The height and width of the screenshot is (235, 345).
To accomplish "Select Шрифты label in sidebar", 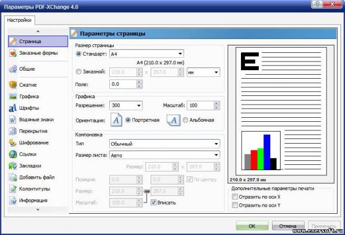I will 29,108.
